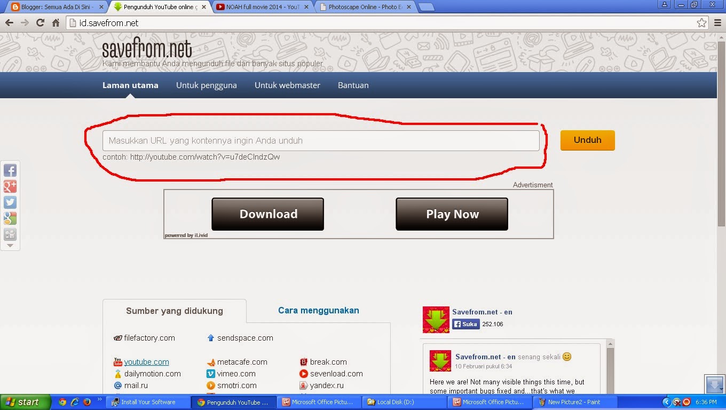The height and width of the screenshot is (410, 726).
Task: Open the youtube.com link
Action: tap(146, 362)
